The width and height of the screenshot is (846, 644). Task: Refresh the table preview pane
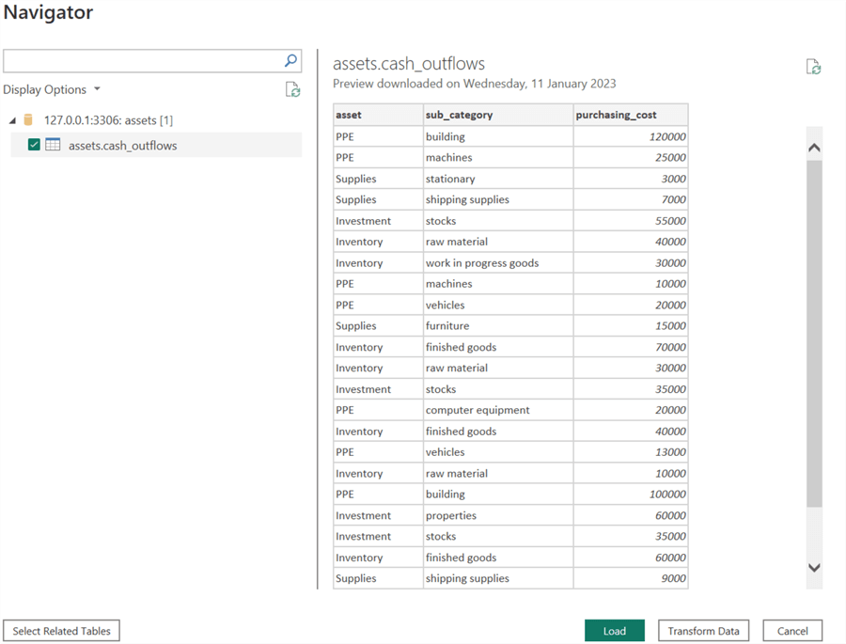coord(814,67)
